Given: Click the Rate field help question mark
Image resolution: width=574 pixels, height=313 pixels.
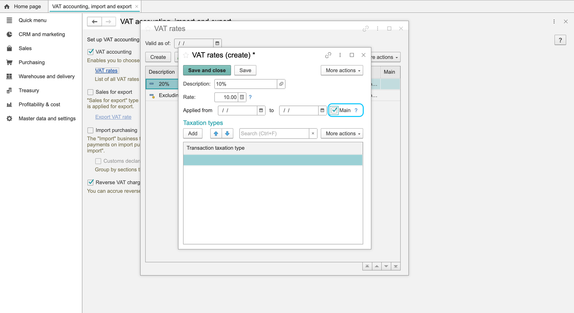Looking at the screenshot, I should point(250,97).
